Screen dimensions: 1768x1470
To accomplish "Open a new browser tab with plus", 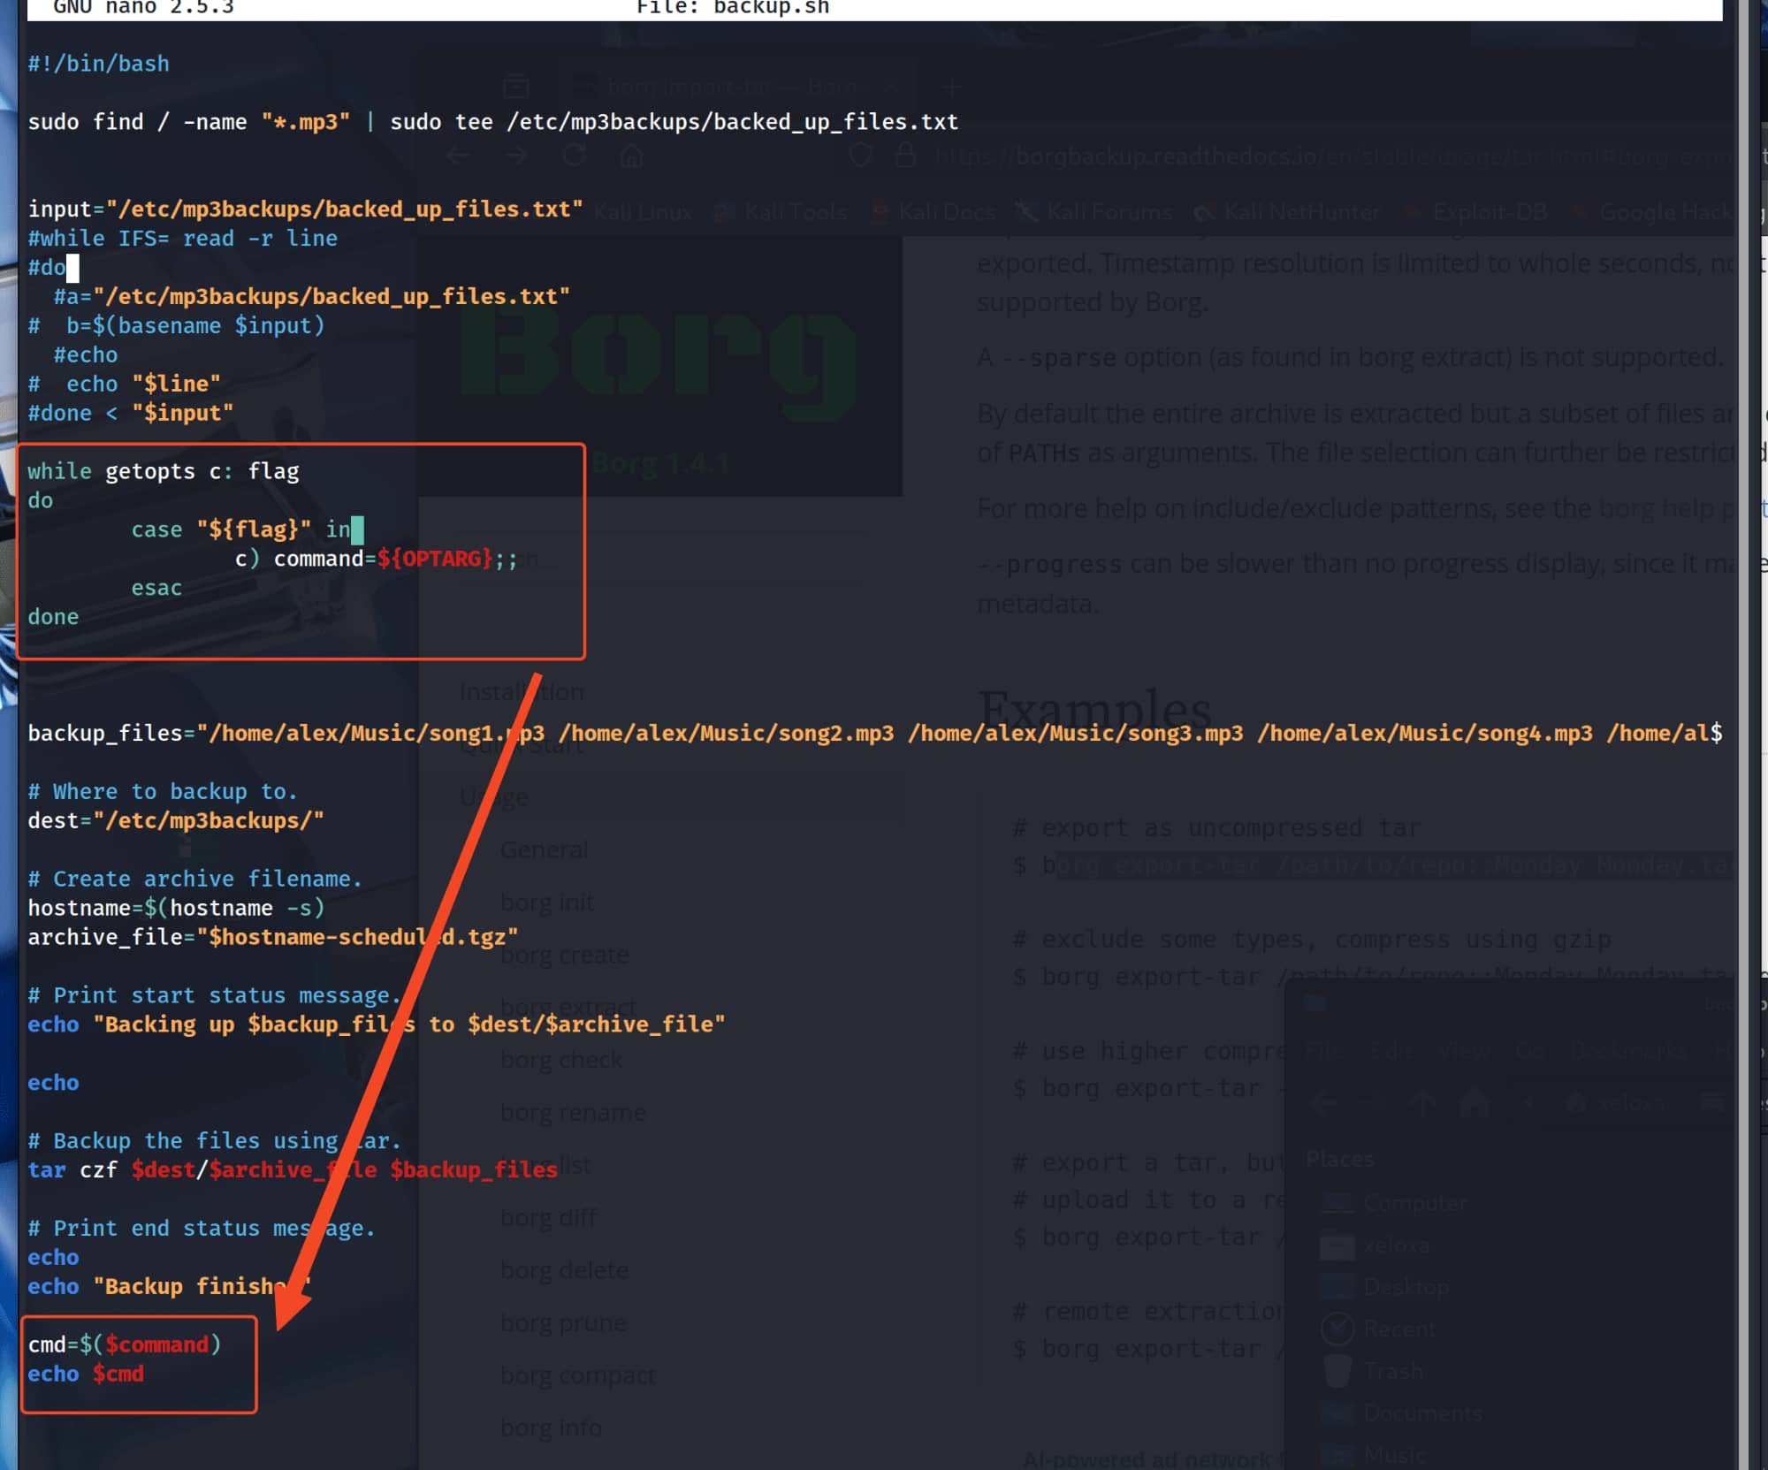I will [952, 87].
